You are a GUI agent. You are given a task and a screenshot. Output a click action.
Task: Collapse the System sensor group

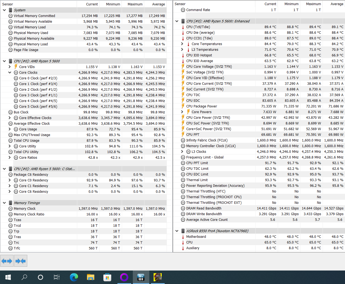pyautogui.click(x=4, y=10)
